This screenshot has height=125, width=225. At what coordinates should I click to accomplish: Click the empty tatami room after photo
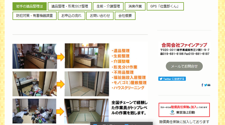tap(87, 84)
